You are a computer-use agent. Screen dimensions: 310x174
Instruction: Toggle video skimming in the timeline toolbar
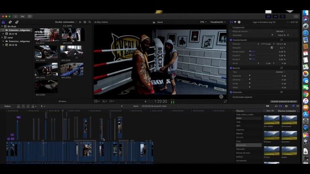(x=267, y=106)
